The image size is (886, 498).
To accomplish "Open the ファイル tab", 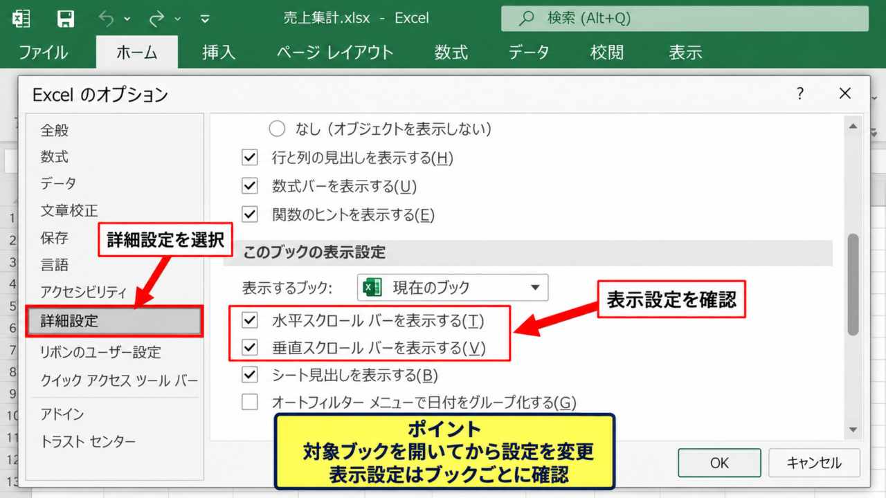I will point(43,53).
